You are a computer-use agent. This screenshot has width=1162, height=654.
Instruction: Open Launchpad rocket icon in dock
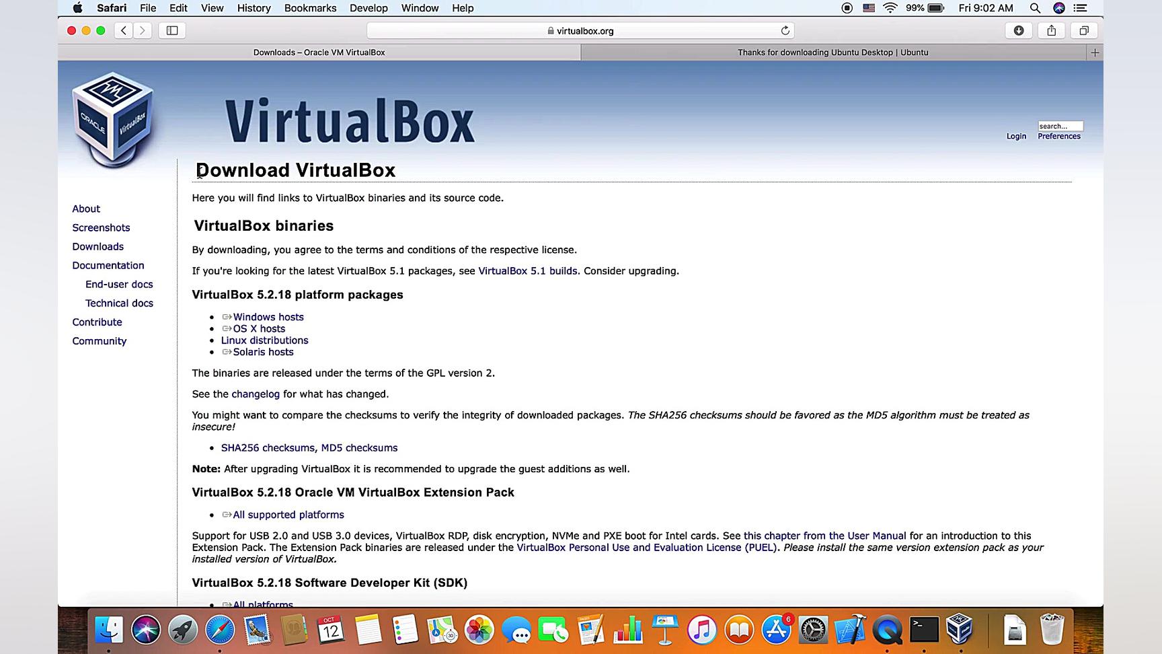[x=183, y=630]
